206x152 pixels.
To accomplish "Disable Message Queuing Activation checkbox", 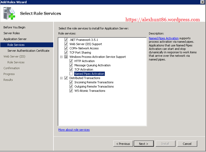I will pyautogui.click(x=71, y=65).
